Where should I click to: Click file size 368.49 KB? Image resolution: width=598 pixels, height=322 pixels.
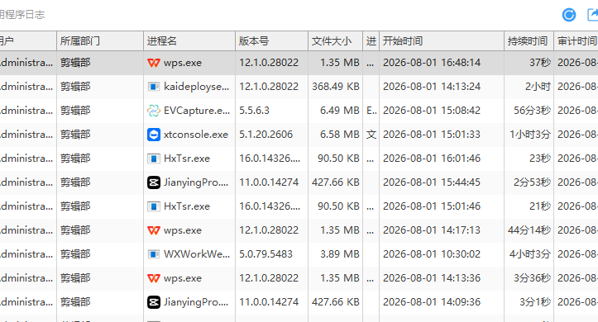coord(336,87)
